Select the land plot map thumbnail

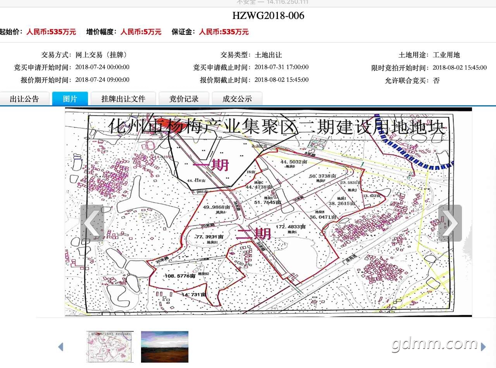click(110, 346)
